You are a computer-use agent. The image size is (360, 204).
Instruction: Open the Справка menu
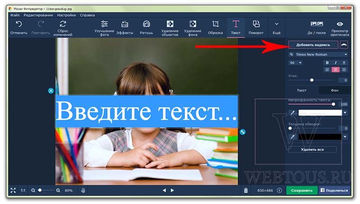87,15
